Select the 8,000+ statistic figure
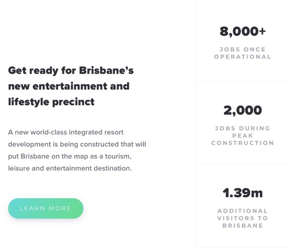 pyautogui.click(x=243, y=32)
